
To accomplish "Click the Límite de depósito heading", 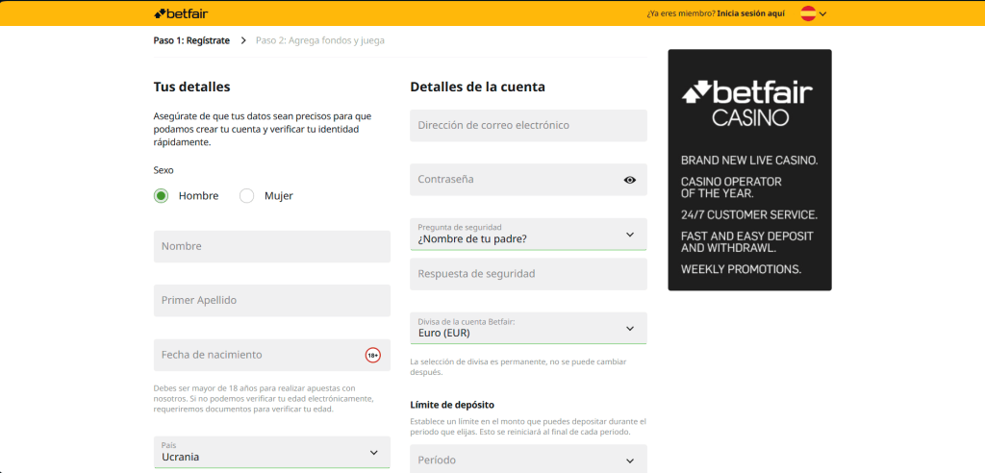I will pyautogui.click(x=452, y=405).
